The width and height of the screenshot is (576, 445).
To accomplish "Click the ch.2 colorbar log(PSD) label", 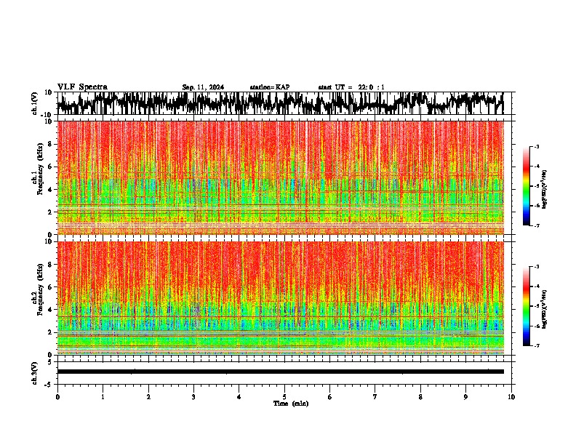I will pyautogui.click(x=544, y=309).
